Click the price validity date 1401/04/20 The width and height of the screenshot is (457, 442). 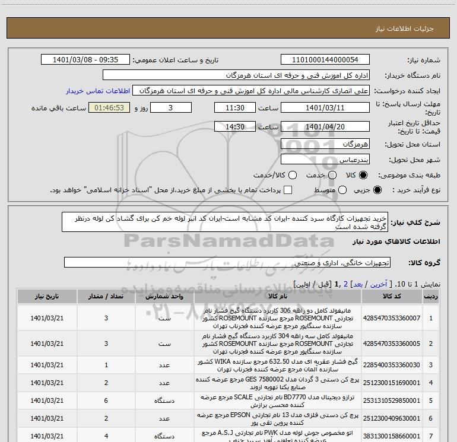(x=325, y=126)
